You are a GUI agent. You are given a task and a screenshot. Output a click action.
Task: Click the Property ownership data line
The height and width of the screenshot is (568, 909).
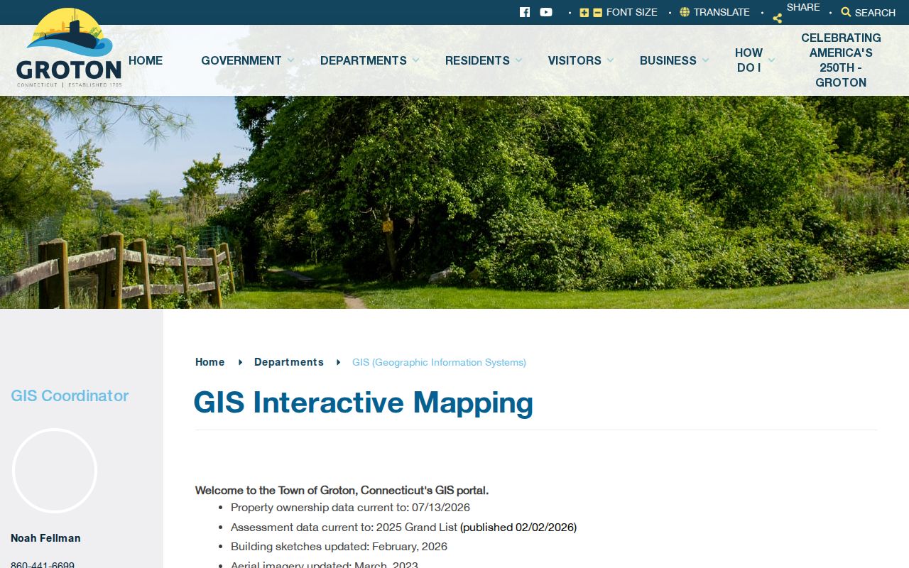(350, 508)
